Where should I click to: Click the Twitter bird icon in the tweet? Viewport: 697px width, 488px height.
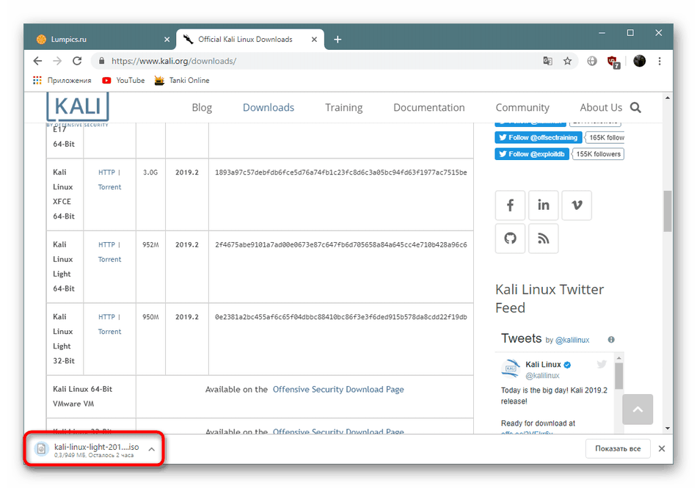coord(602,365)
